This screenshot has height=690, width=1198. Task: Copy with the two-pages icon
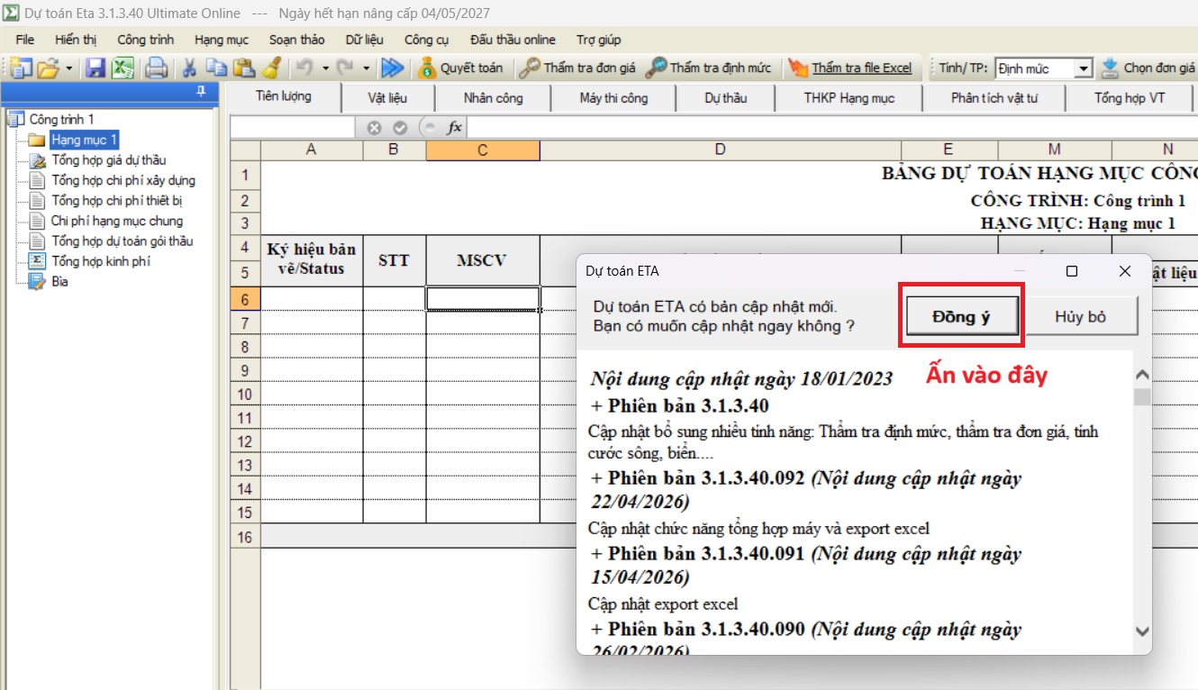216,68
